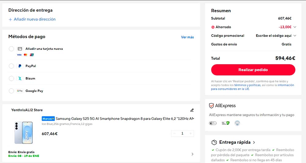Expand the Ahorrado savings details
This screenshot has height=163, width=306.
[x=295, y=27]
